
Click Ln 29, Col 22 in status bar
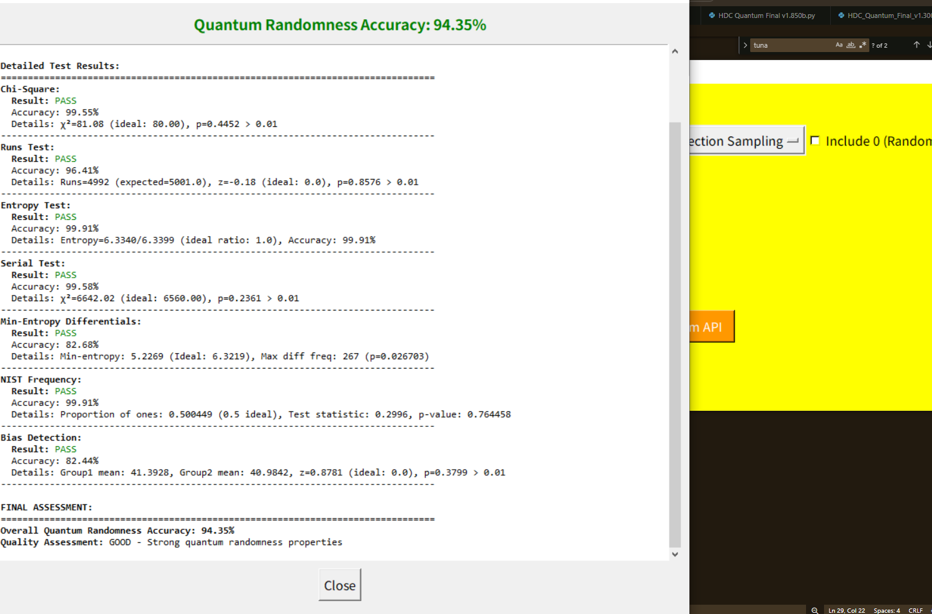pos(846,610)
